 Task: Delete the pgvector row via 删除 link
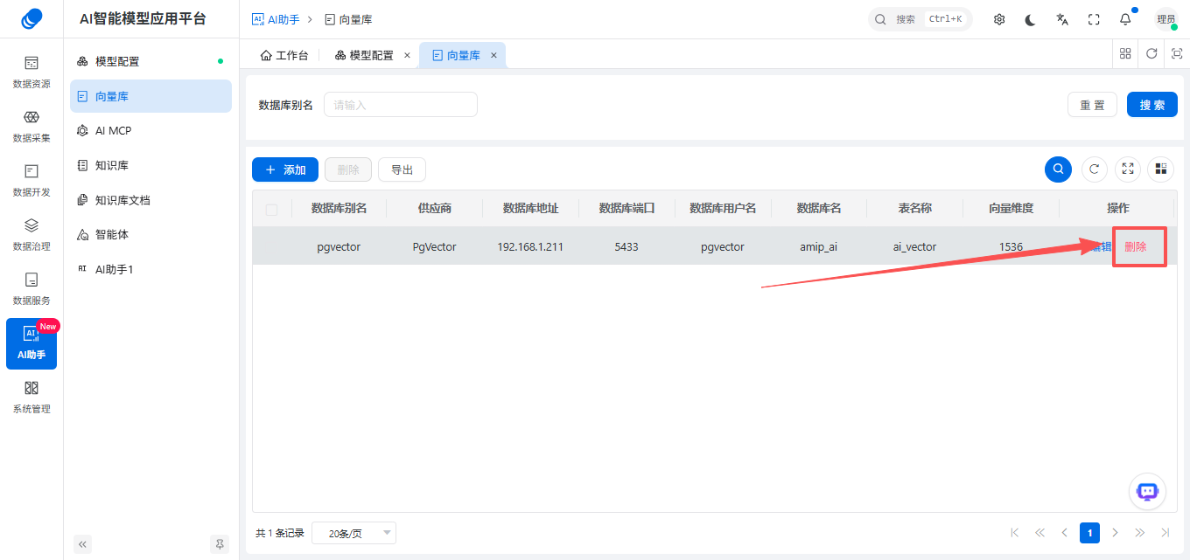[x=1136, y=246]
